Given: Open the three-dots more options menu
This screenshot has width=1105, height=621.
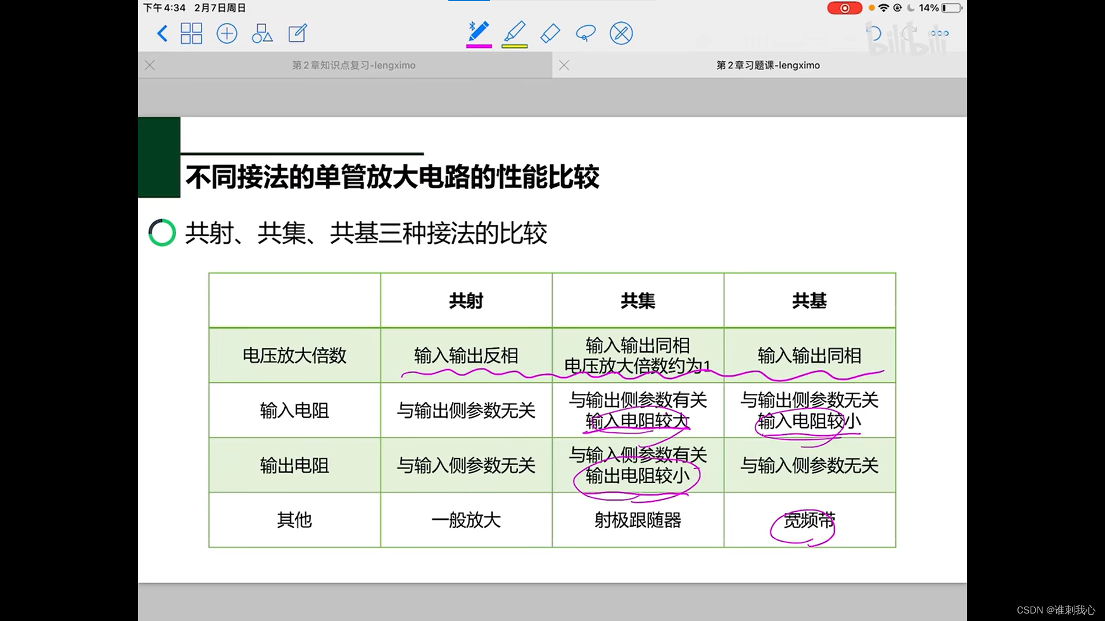Looking at the screenshot, I should pos(939,33).
